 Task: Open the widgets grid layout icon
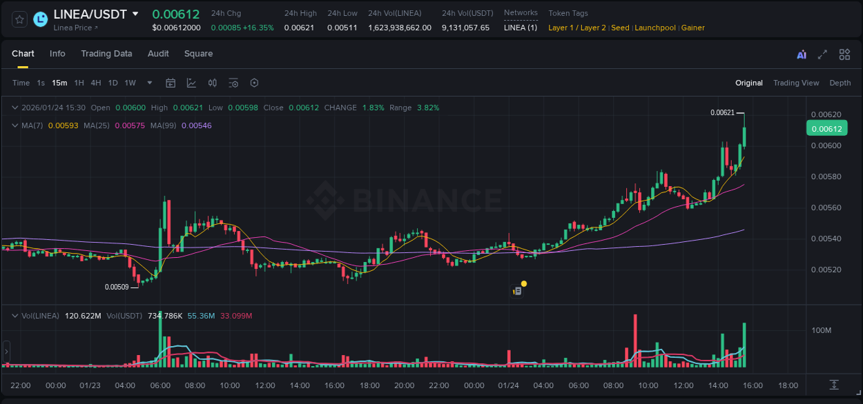pos(844,54)
